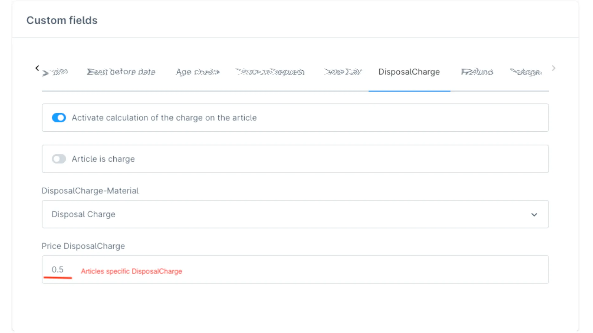The width and height of the screenshot is (593, 333).
Task: Enable the Article is charge toggle
Action: pyautogui.click(x=59, y=159)
